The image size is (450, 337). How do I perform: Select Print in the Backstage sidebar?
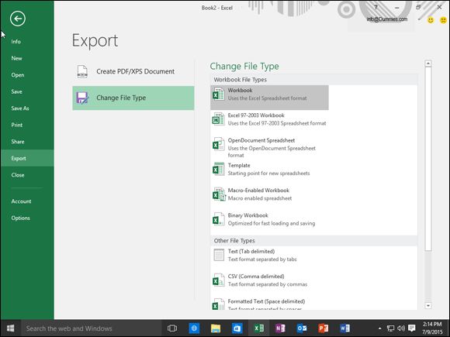[17, 125]
